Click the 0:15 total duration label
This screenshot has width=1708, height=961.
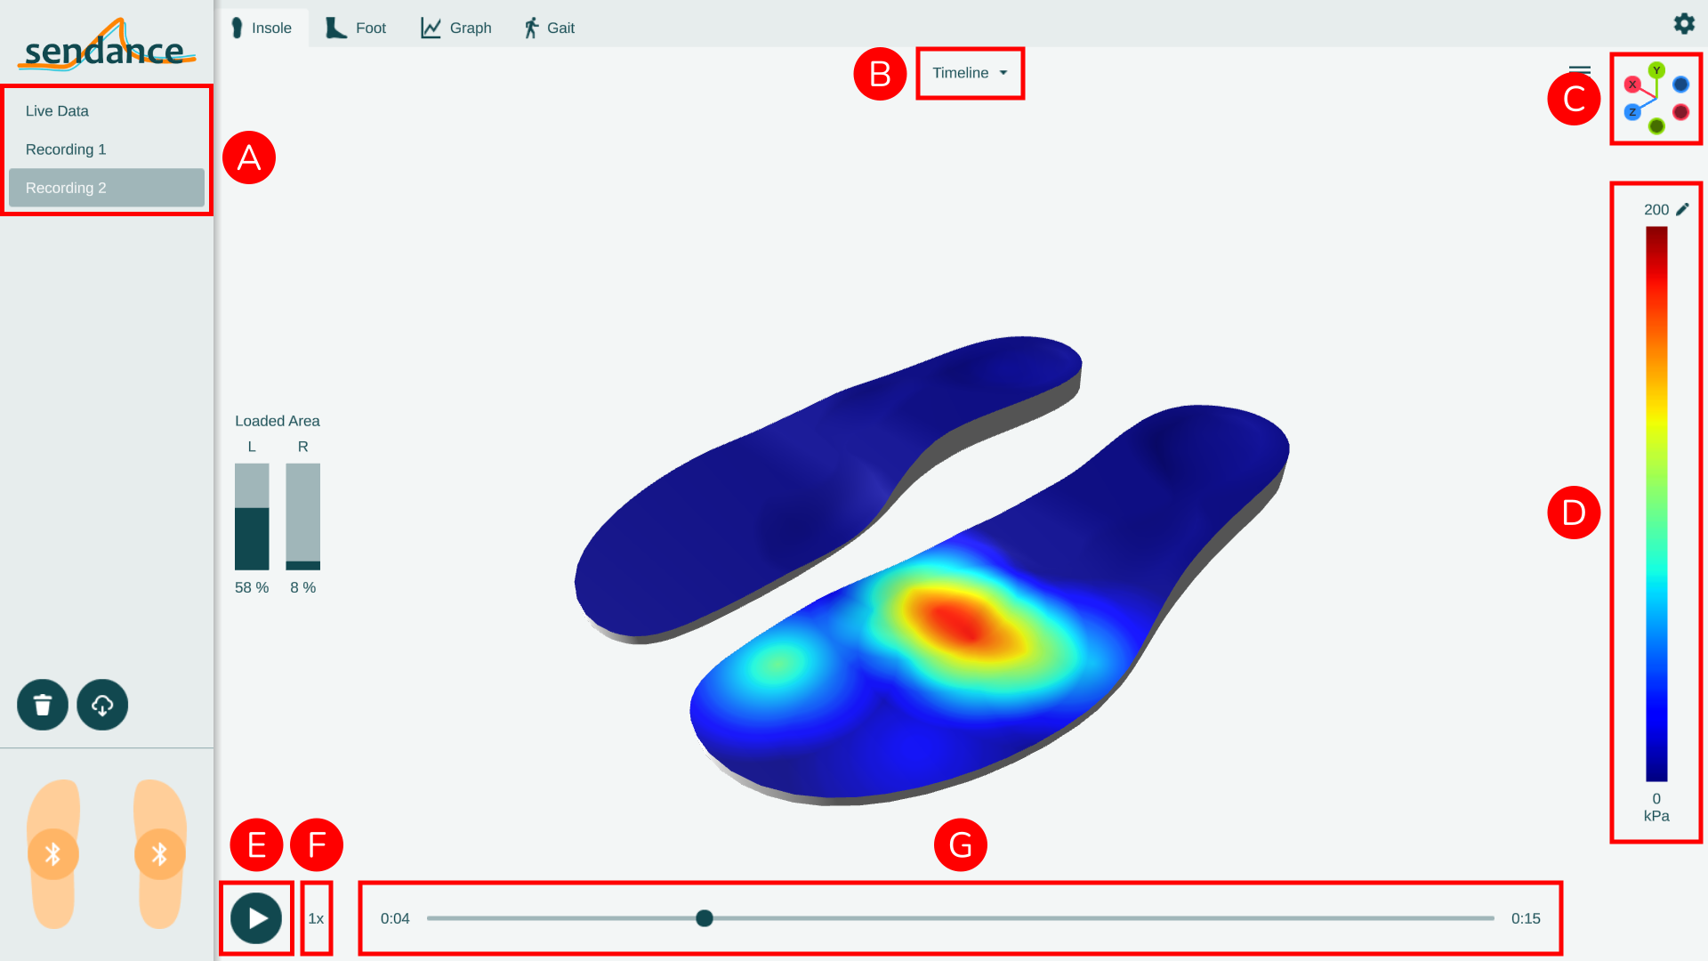pyautogui.click(x=1526, y=918)
